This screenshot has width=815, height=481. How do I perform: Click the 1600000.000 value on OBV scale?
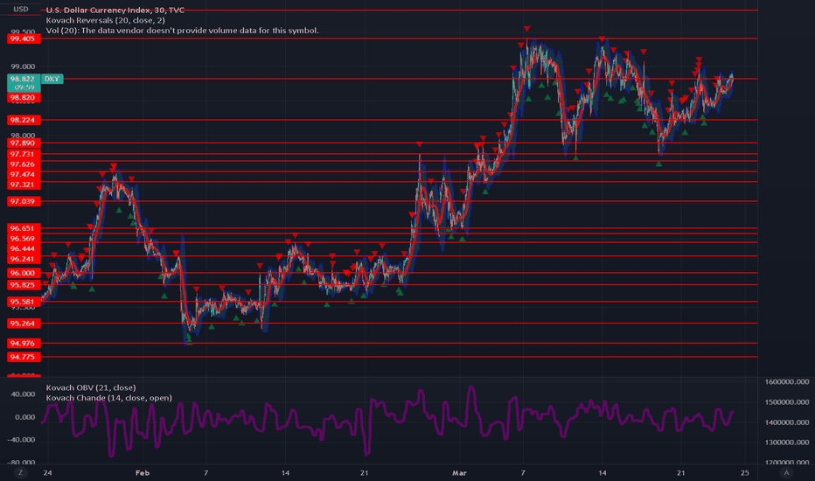pyautogui.click(x=787, y=381)
